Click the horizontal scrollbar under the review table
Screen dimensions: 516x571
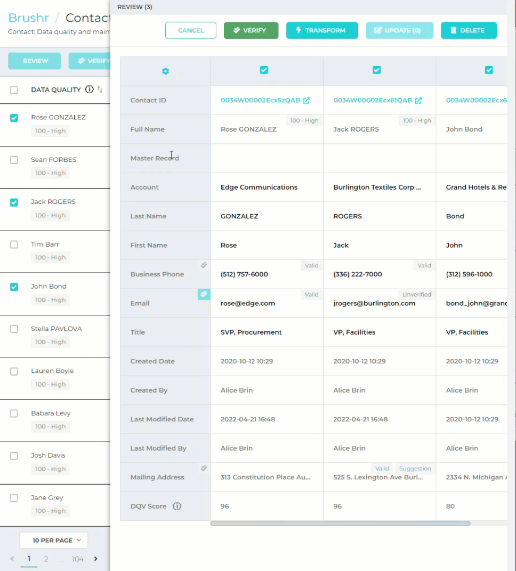[340, 524]
